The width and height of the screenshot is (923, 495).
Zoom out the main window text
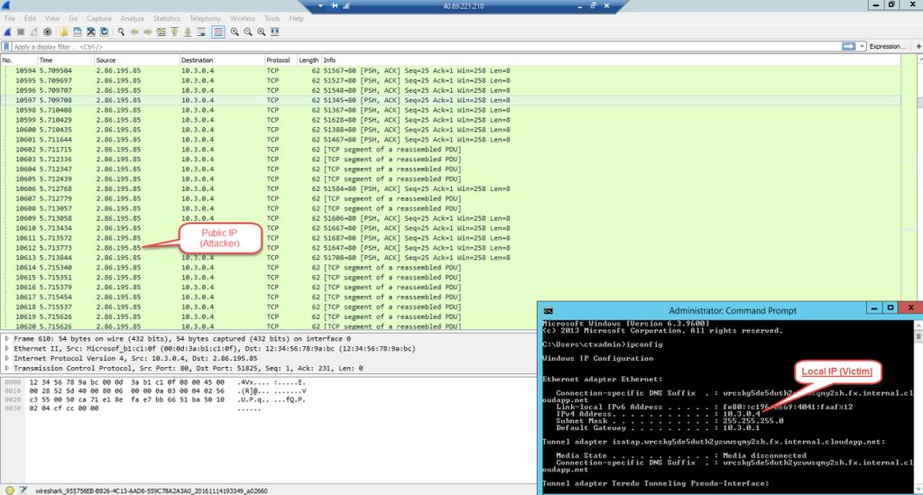point(248,32)
